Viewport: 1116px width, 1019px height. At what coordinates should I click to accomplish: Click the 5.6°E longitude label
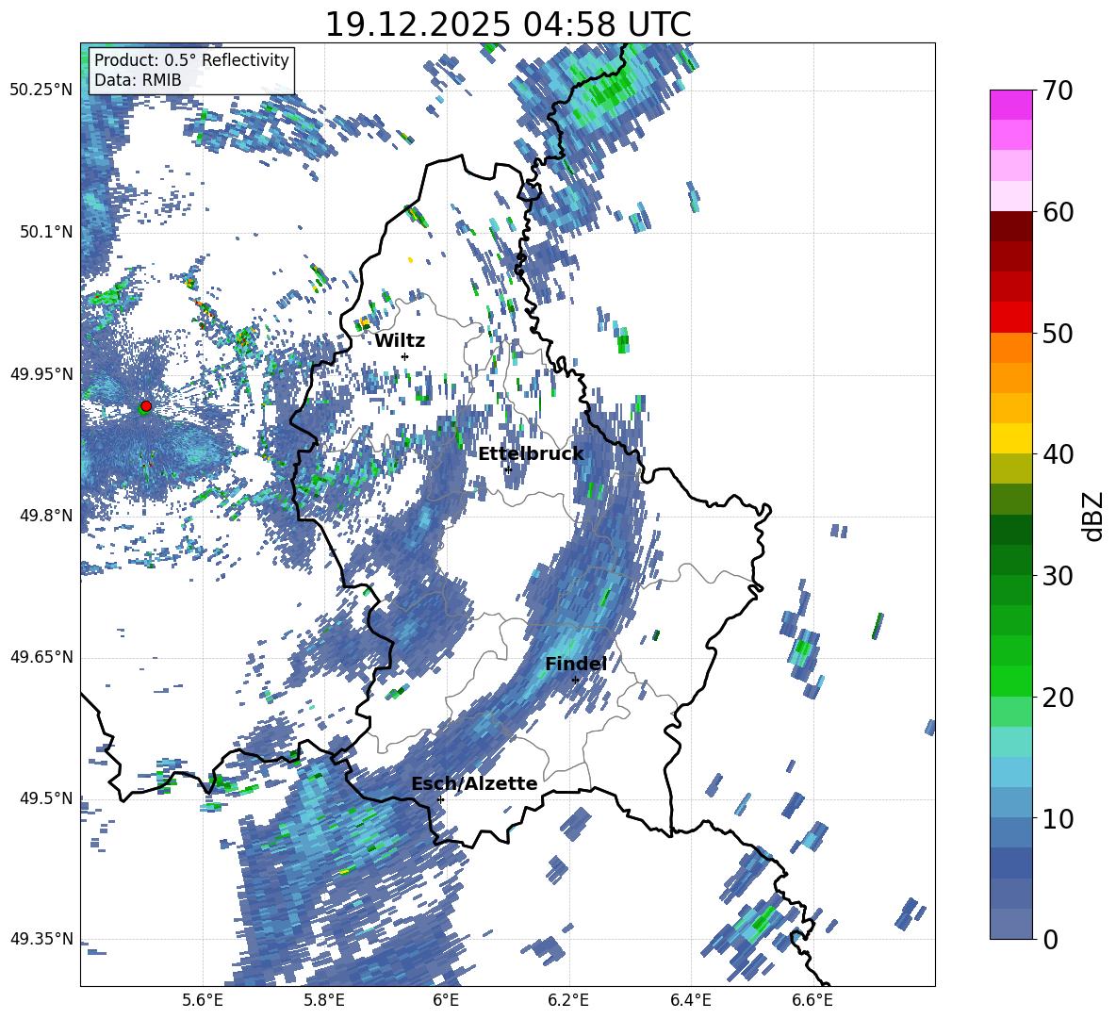pos(203,1001)
